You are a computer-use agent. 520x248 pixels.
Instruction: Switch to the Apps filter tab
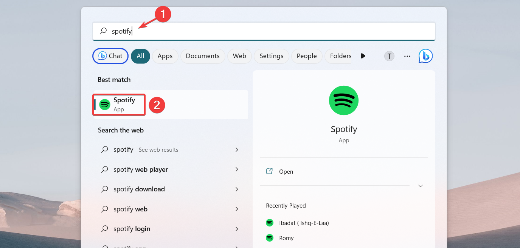coord(165,56)
